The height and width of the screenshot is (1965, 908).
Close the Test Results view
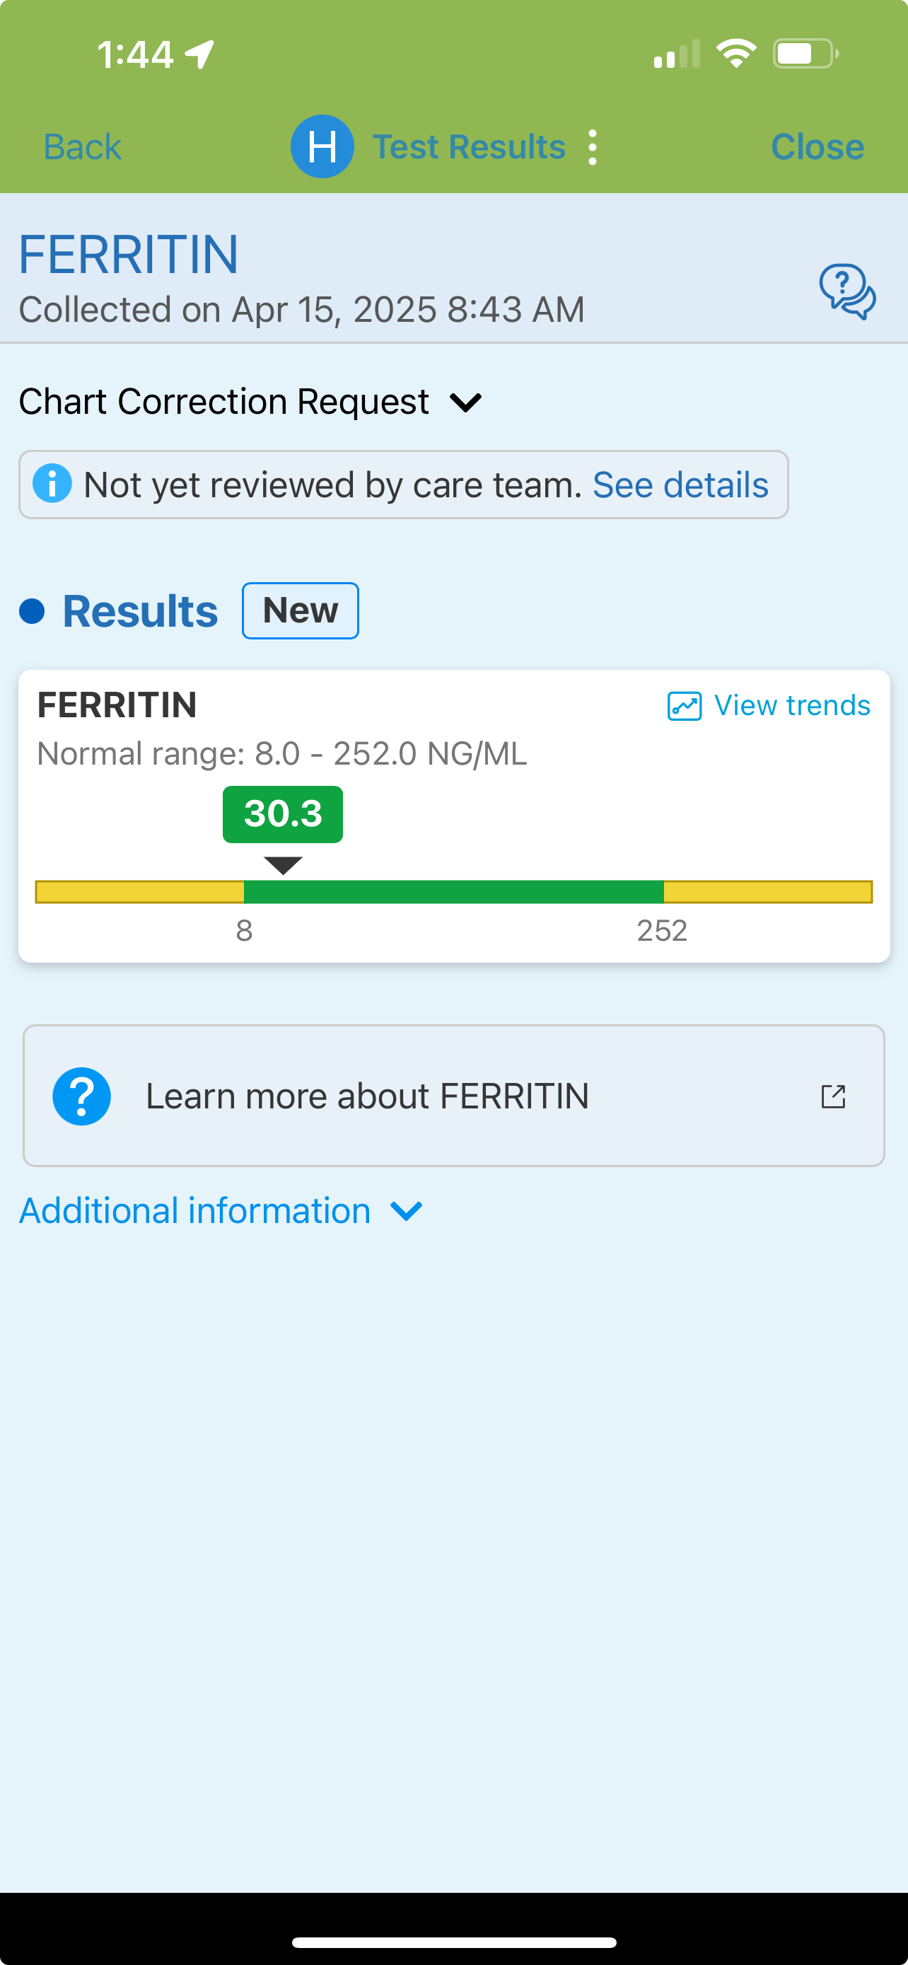click(817, 146)
